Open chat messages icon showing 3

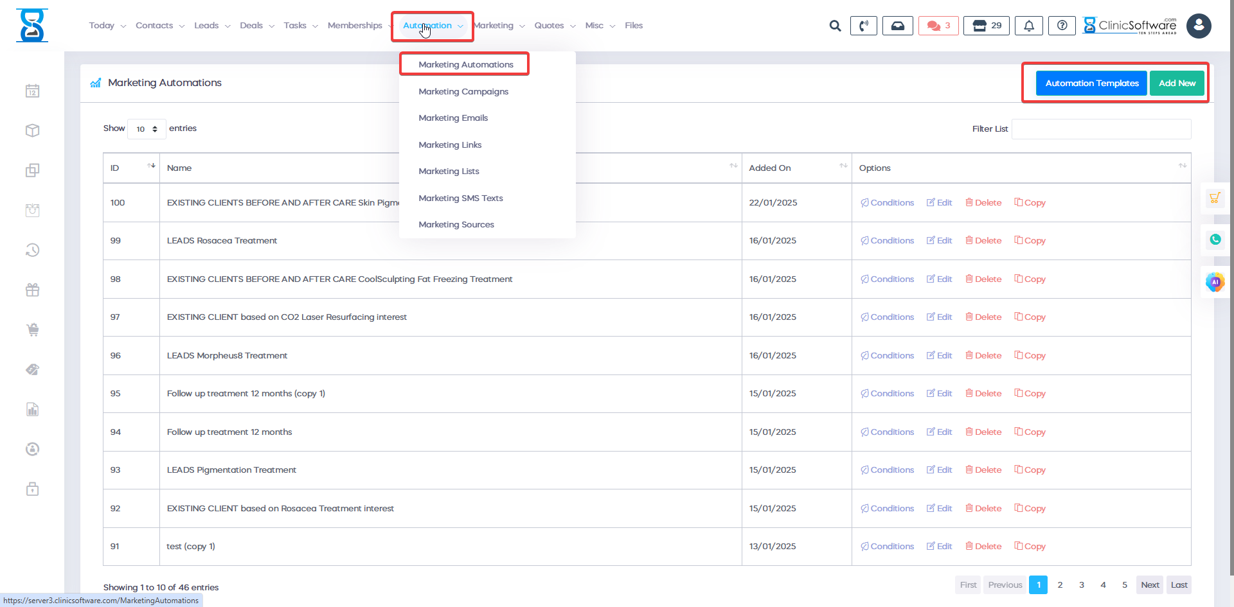pos(938,26)
